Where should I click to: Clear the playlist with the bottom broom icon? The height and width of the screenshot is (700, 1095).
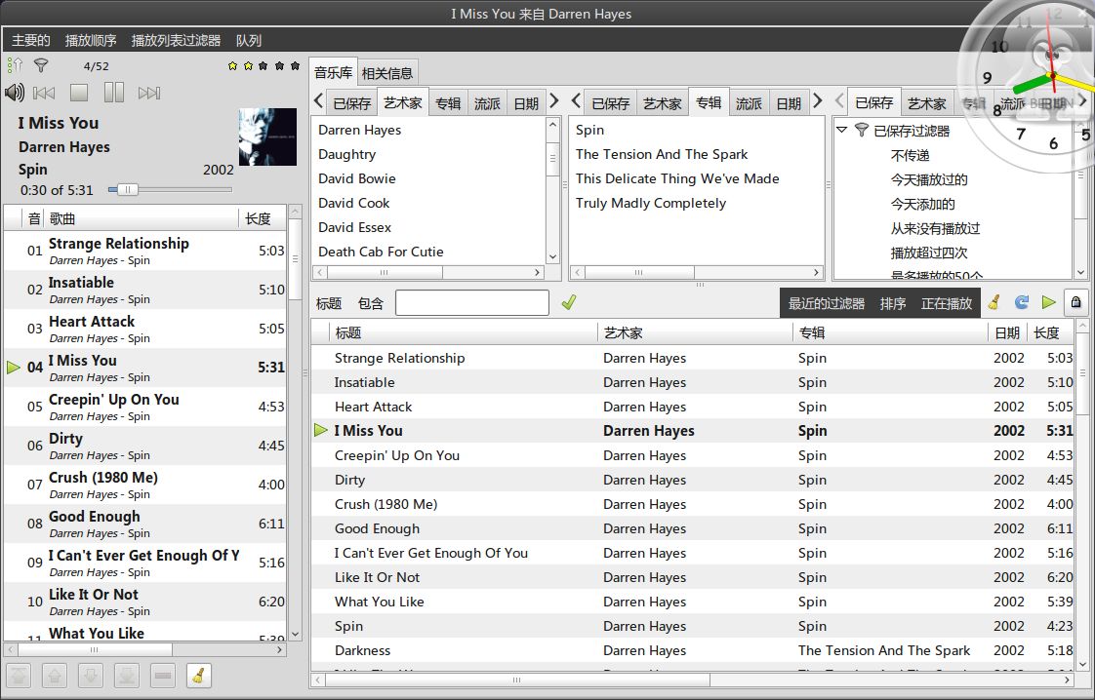[x=198, y=676]
